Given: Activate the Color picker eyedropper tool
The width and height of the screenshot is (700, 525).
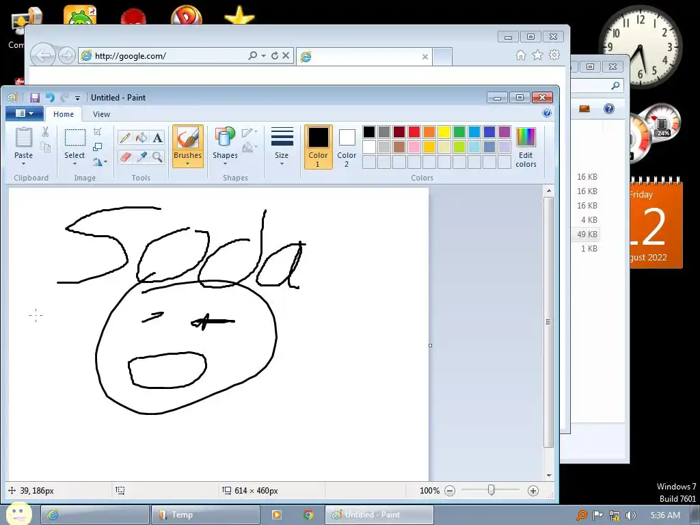Looking at the screenshot, I should click(x=142, y=157).
